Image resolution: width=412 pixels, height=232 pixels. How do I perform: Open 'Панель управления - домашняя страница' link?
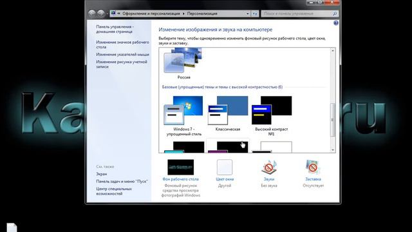pyautogui.click(x=115, y=29)
